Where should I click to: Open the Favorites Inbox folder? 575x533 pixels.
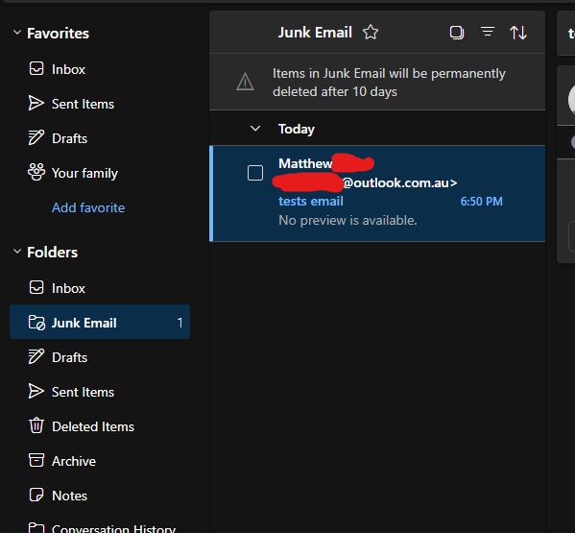(100, 69)
